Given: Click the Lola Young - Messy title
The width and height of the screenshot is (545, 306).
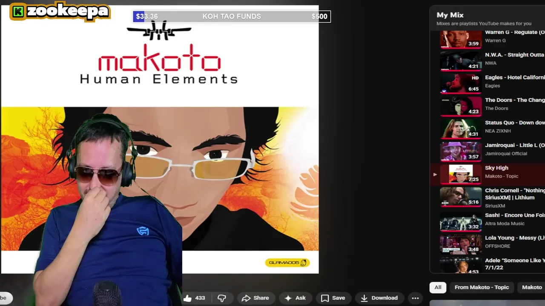Looking at the screenshot, I should [x=515, y=238].
